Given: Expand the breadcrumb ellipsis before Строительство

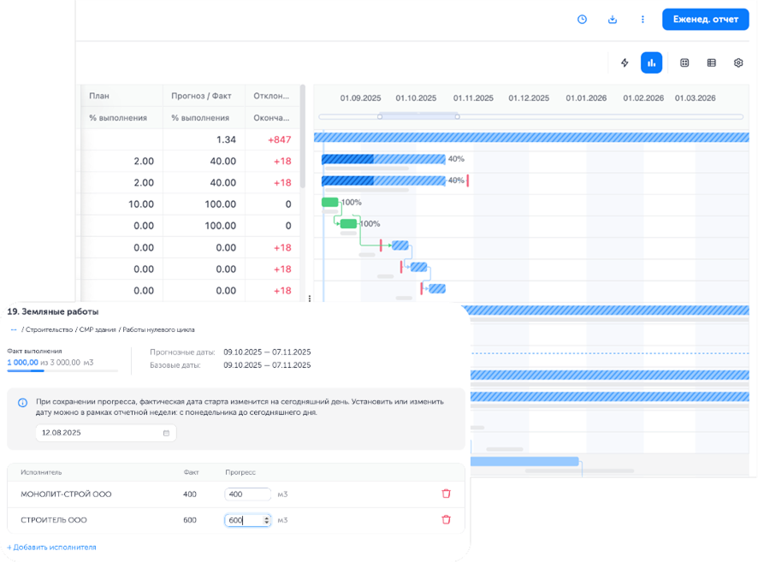Looking at the screenshot, I should point(14,329).
